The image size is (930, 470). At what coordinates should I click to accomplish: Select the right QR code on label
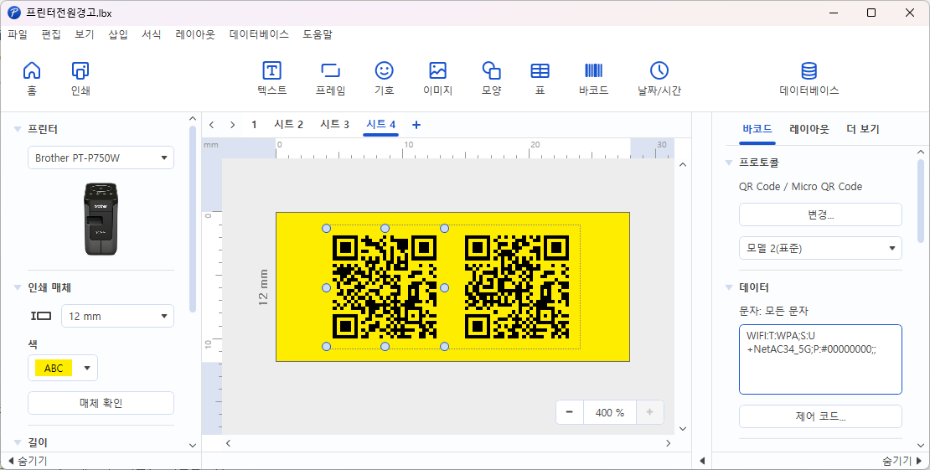517,287
